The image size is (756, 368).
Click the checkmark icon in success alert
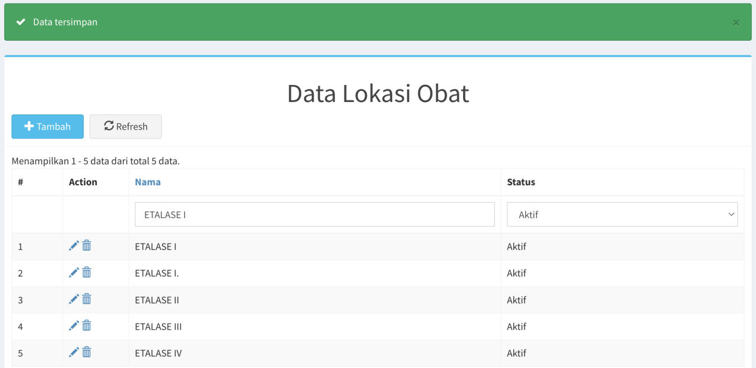coord(21,22)
